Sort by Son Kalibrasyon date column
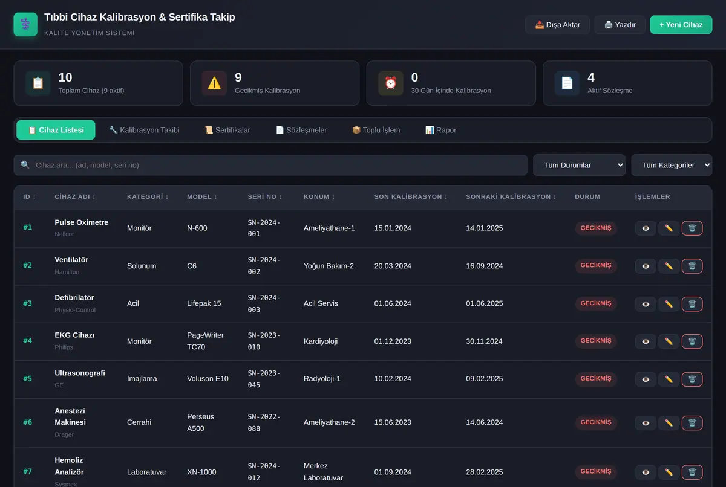The height and width of the screenshot is (487, 726). coord(411,197)
